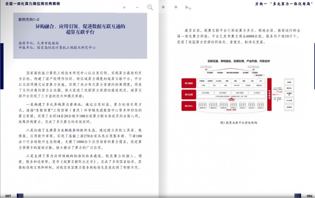Image resolution: width=315 pixels, height=198 pixels.
Task: Click the caption 图1 超算互联平台整体架构
Action: [x=239, y=123]
